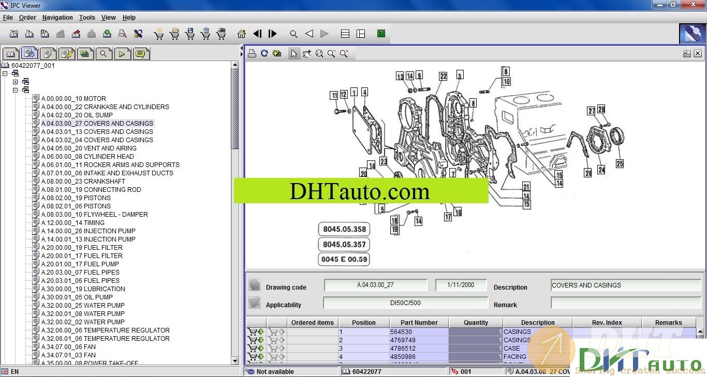
Task: Sort by the Part Number column header
Action: tap(419, 322)
